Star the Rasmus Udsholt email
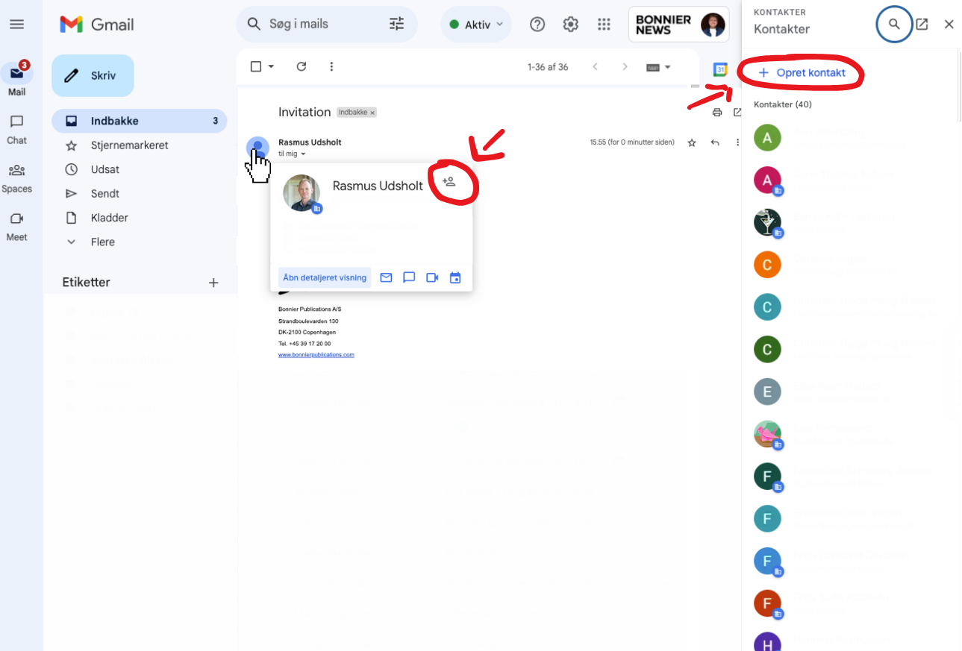 pos(691,142)
